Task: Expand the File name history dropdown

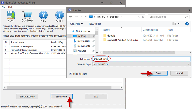Action: (x=189, y=59)
